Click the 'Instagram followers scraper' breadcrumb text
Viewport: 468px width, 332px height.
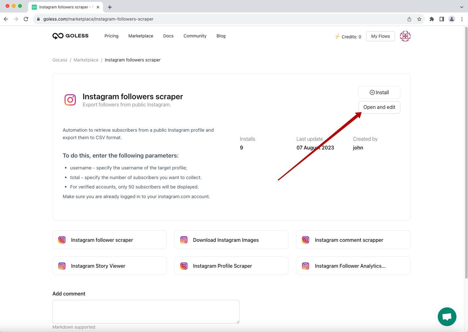[x=133, y=60]
